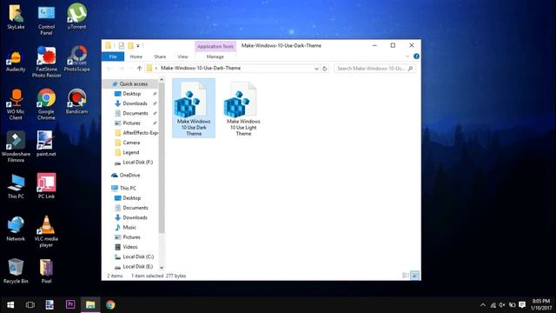Open the Legend folder in sidebar
Viewport: 556px width, 313px height.
tap(131, 152)
